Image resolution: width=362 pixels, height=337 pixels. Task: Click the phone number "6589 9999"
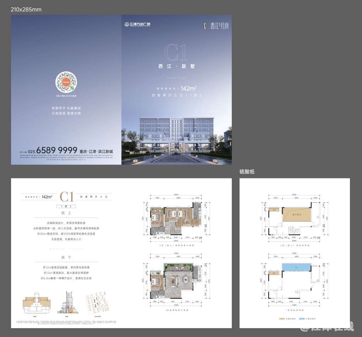pos(57,150)
